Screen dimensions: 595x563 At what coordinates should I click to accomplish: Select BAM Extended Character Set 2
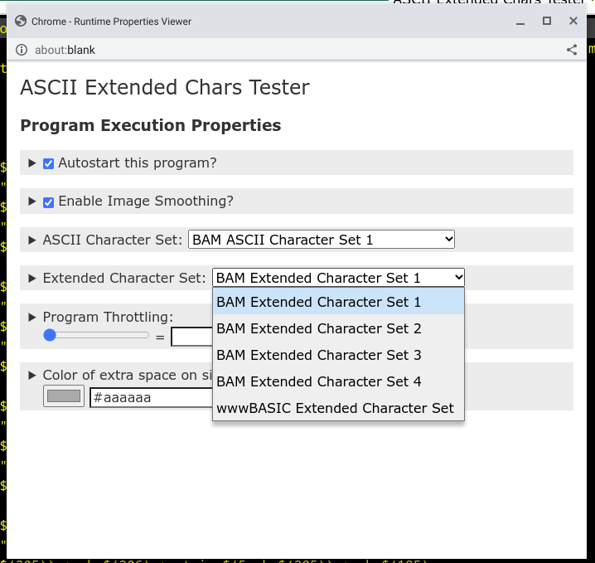click(x=338, y=328)
